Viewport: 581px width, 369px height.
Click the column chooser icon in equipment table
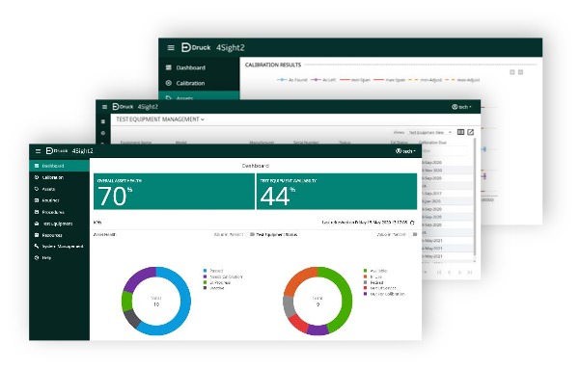coord(460,132)
